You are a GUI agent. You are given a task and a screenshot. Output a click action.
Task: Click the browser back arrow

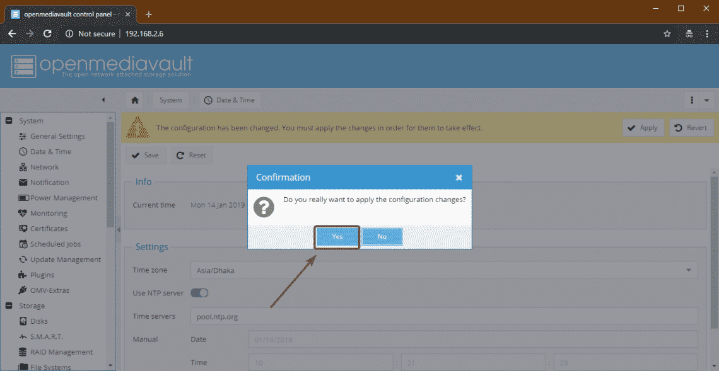(13, 33)
